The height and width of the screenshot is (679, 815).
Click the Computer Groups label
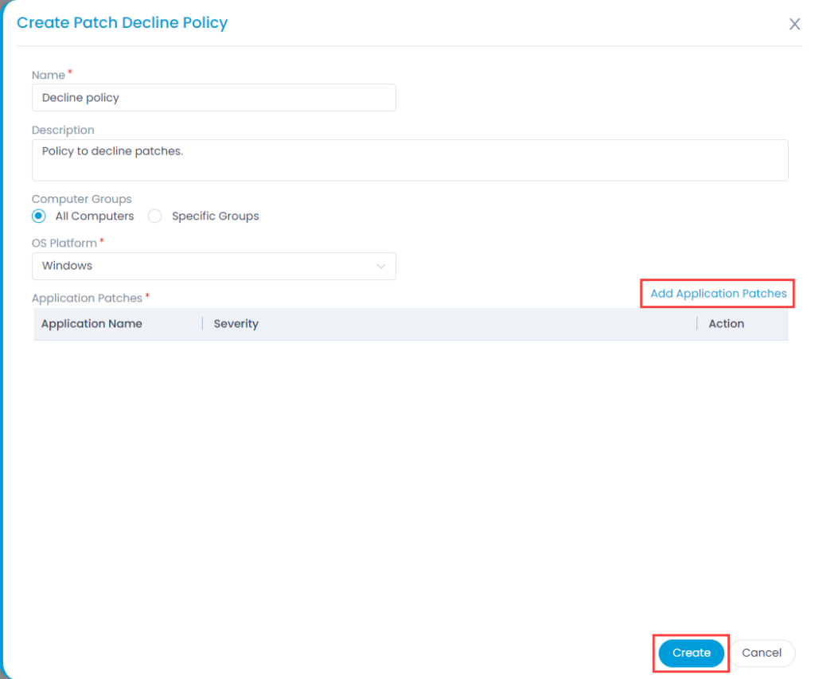(81, 199)
